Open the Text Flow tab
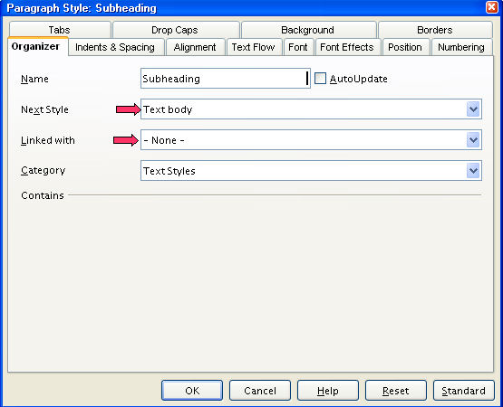This screenshot has width=503, height=407. pyautogui.click(x=254, y=47)
